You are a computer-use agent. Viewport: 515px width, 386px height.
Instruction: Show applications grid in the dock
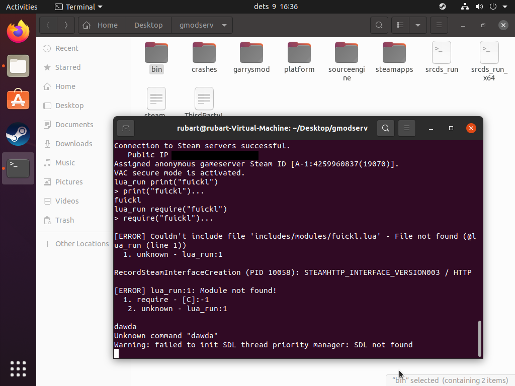point(18,369)
